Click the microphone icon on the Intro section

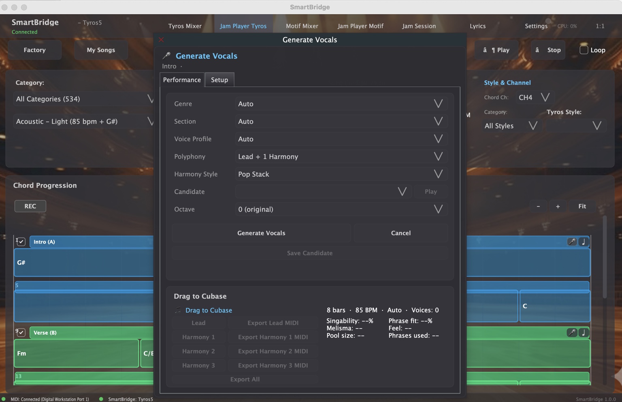(x=571, y=242)
